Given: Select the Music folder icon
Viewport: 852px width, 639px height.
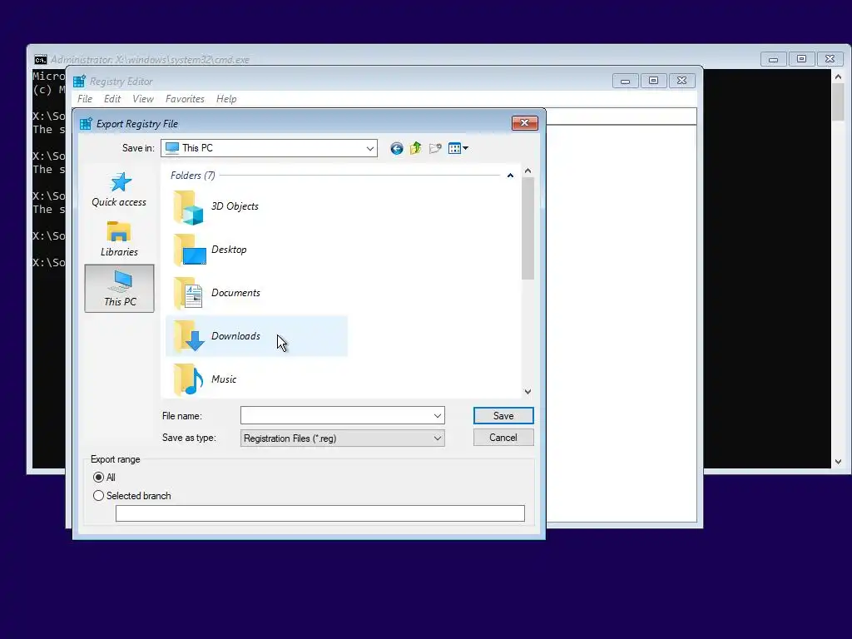Looking at the screenshot, I should (188, 379).
